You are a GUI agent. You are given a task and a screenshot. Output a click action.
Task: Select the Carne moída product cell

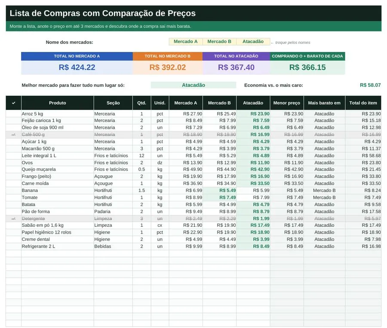click(58, 183)
